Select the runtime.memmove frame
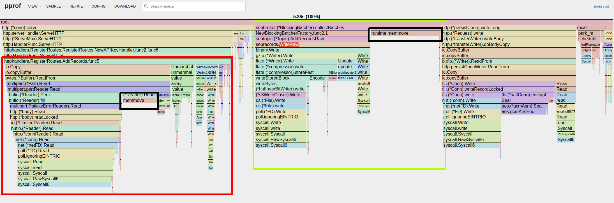The height and width of the screenshot is (203, 614). click(x=405, y=33)
